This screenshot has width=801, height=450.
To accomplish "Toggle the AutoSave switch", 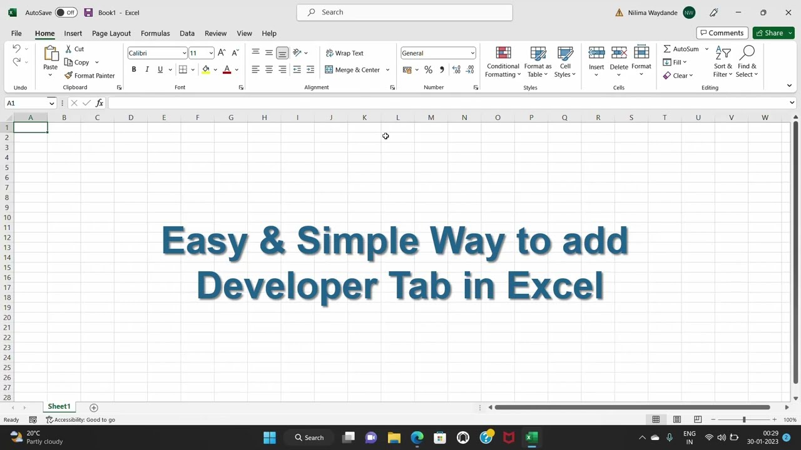I will (66, 12).
